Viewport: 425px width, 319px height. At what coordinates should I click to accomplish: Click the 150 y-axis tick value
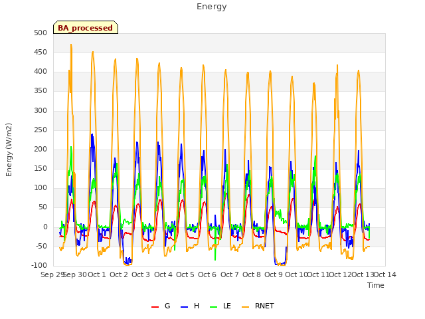41,168
